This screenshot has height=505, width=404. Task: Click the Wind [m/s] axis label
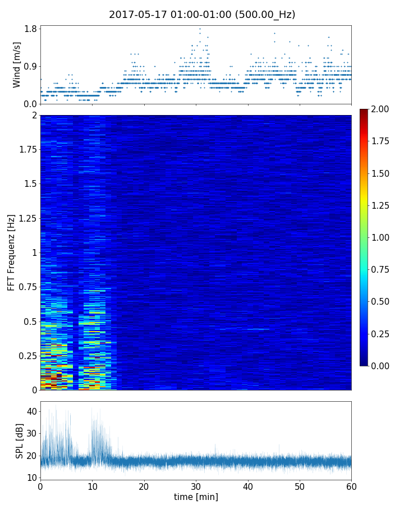[17, 65]
